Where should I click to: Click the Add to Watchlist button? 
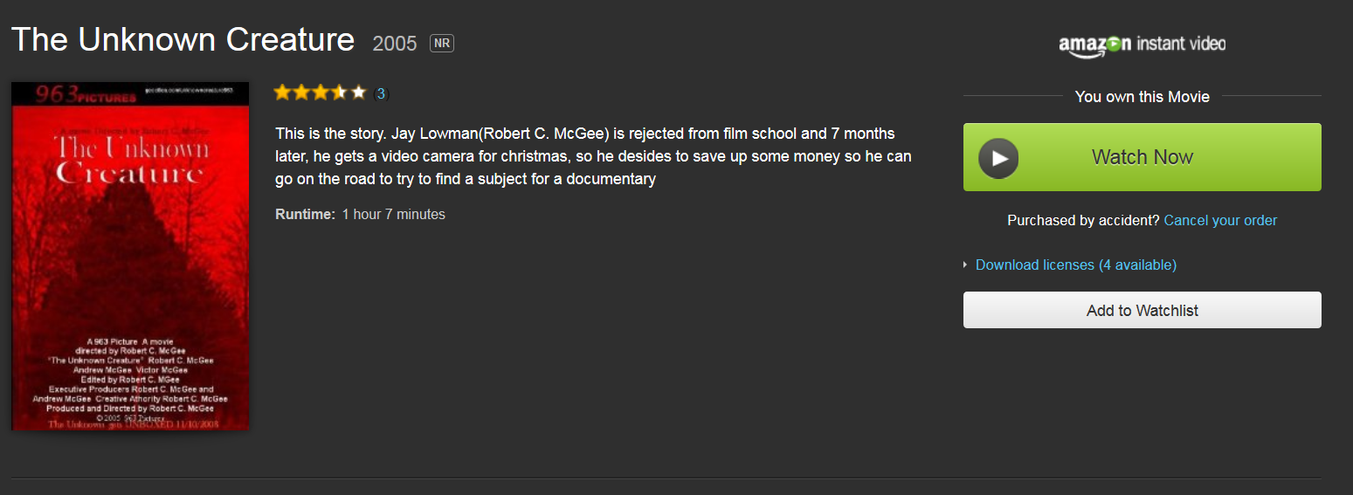tap(1142, 310)
